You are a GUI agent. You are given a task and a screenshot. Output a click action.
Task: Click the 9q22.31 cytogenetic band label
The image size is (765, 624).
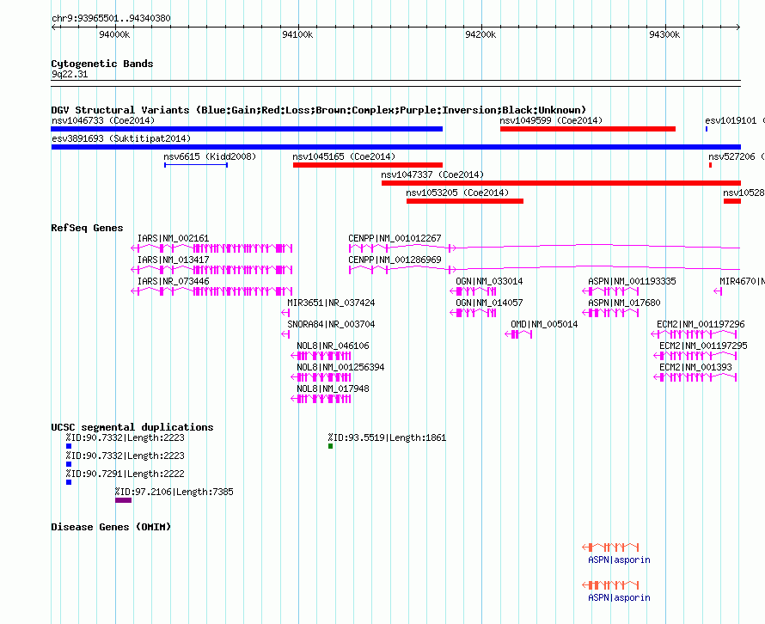coord(70,74)
